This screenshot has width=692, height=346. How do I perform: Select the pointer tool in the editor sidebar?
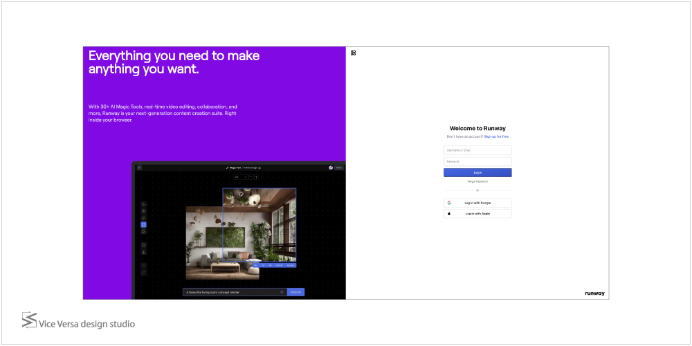point(143,204)
